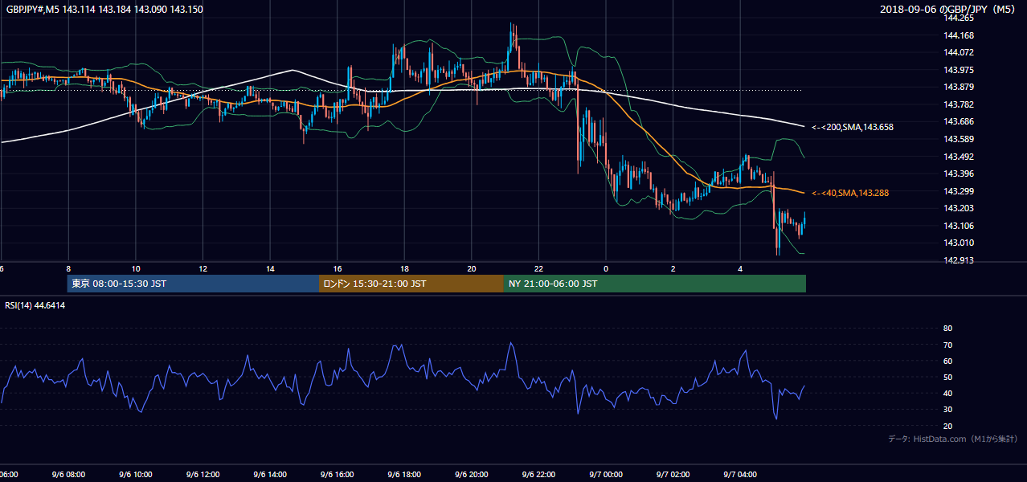This screenshot has height=482, width=1027.
Task: Click price axis value 143.203
Action: [959, 208]
